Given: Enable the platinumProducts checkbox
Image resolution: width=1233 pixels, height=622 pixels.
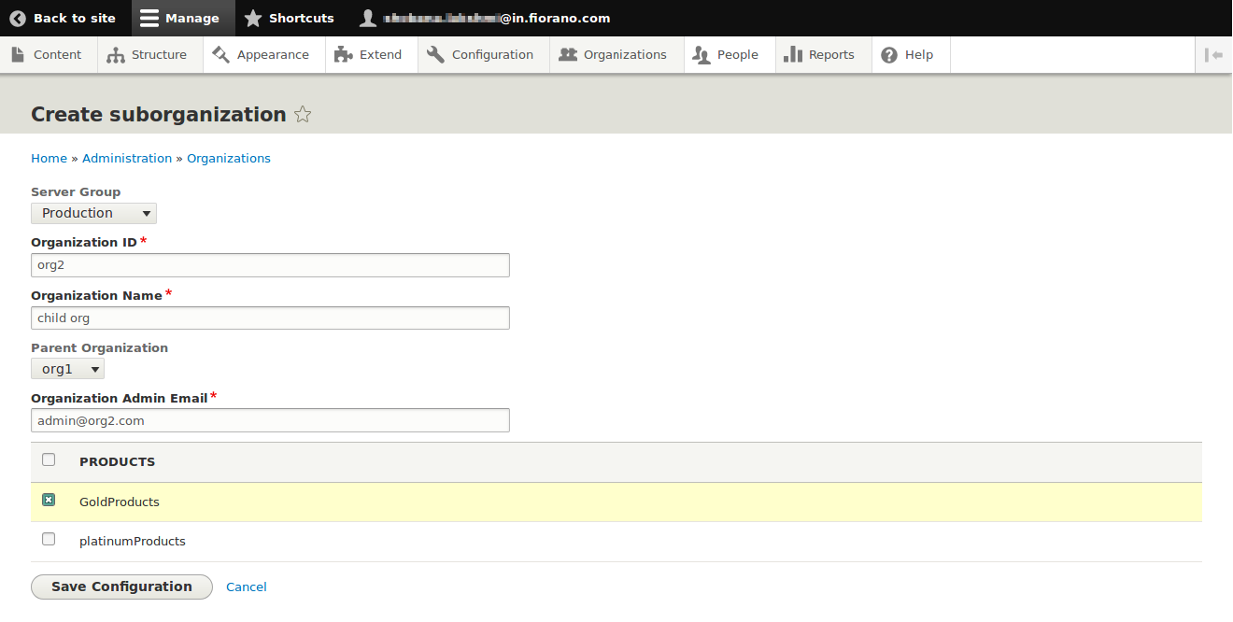Looking at the screenshot, I should click(49, 539).
